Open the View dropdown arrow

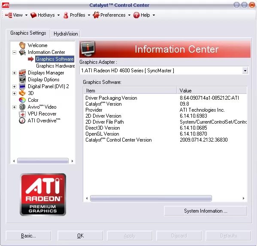point(26,15)
